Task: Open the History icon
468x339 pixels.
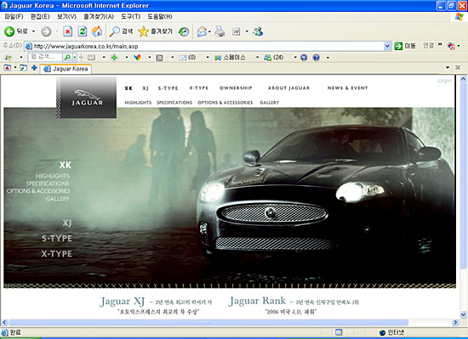Action: coord(184,31)
